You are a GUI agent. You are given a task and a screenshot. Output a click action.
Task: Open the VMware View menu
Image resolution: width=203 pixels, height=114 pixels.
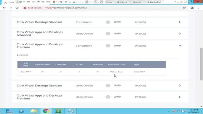[34, 2]
